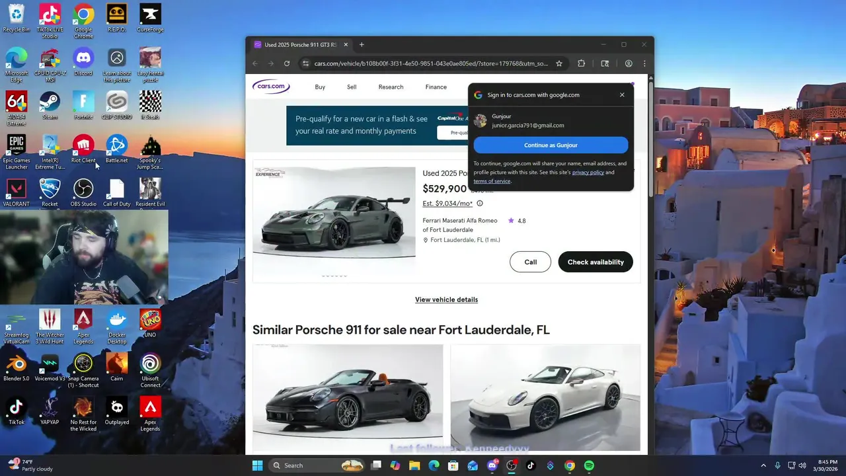This screenshot has width=846, height=476.
Task: Open View vehicle details link
Action: tap(446, 299)
